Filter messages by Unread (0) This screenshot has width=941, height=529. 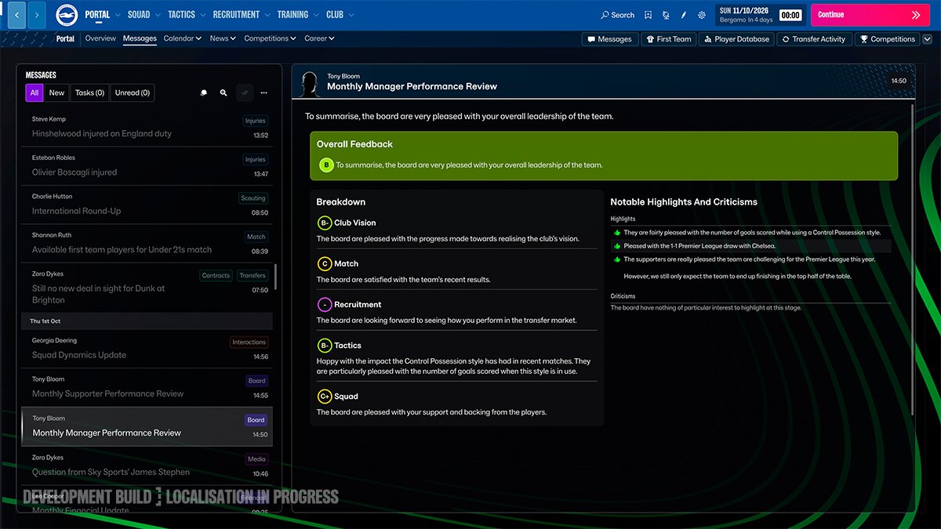pyautogui.click(x=133, y=92)
